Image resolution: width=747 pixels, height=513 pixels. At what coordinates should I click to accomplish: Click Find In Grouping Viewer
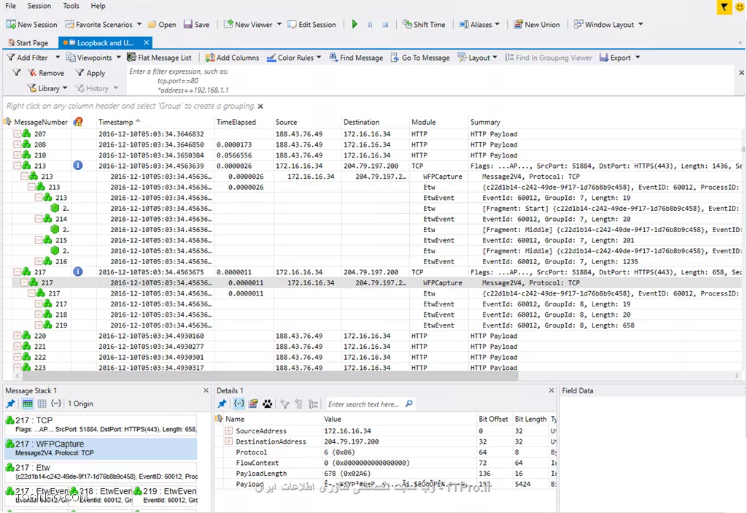coord(549,58)
